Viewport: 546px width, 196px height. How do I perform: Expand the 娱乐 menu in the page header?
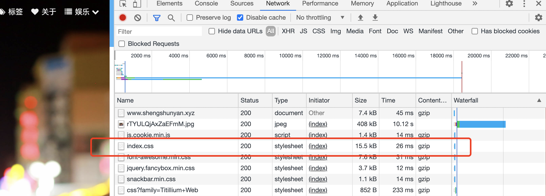pyautogui.click(x=82, y=12)
